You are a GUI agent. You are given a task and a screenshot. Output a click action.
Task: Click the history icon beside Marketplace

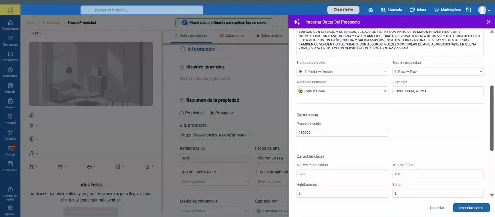(469, 10)
